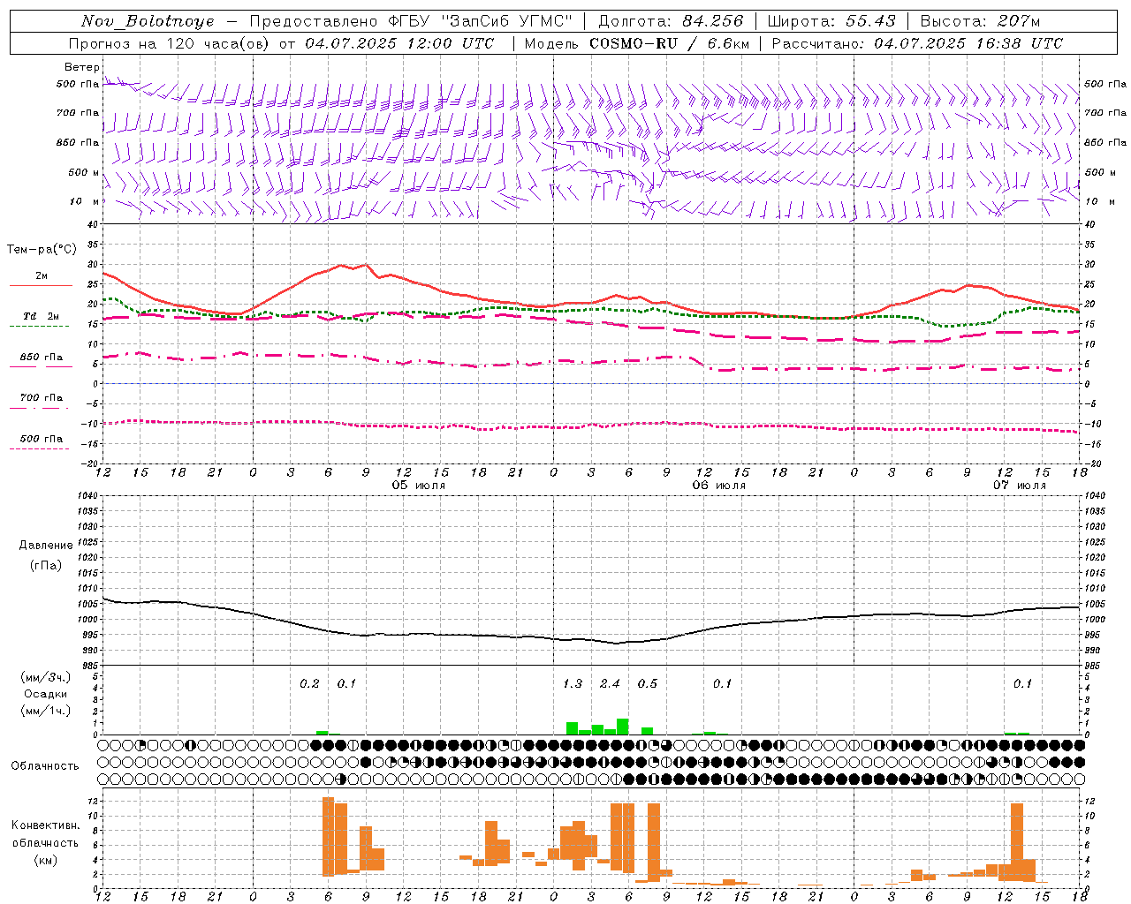Click the (мм/3ч.) precipitation unit label
Image resolution: width=1131 pixels, height=904 pixels.
click(x=45, y=677)
